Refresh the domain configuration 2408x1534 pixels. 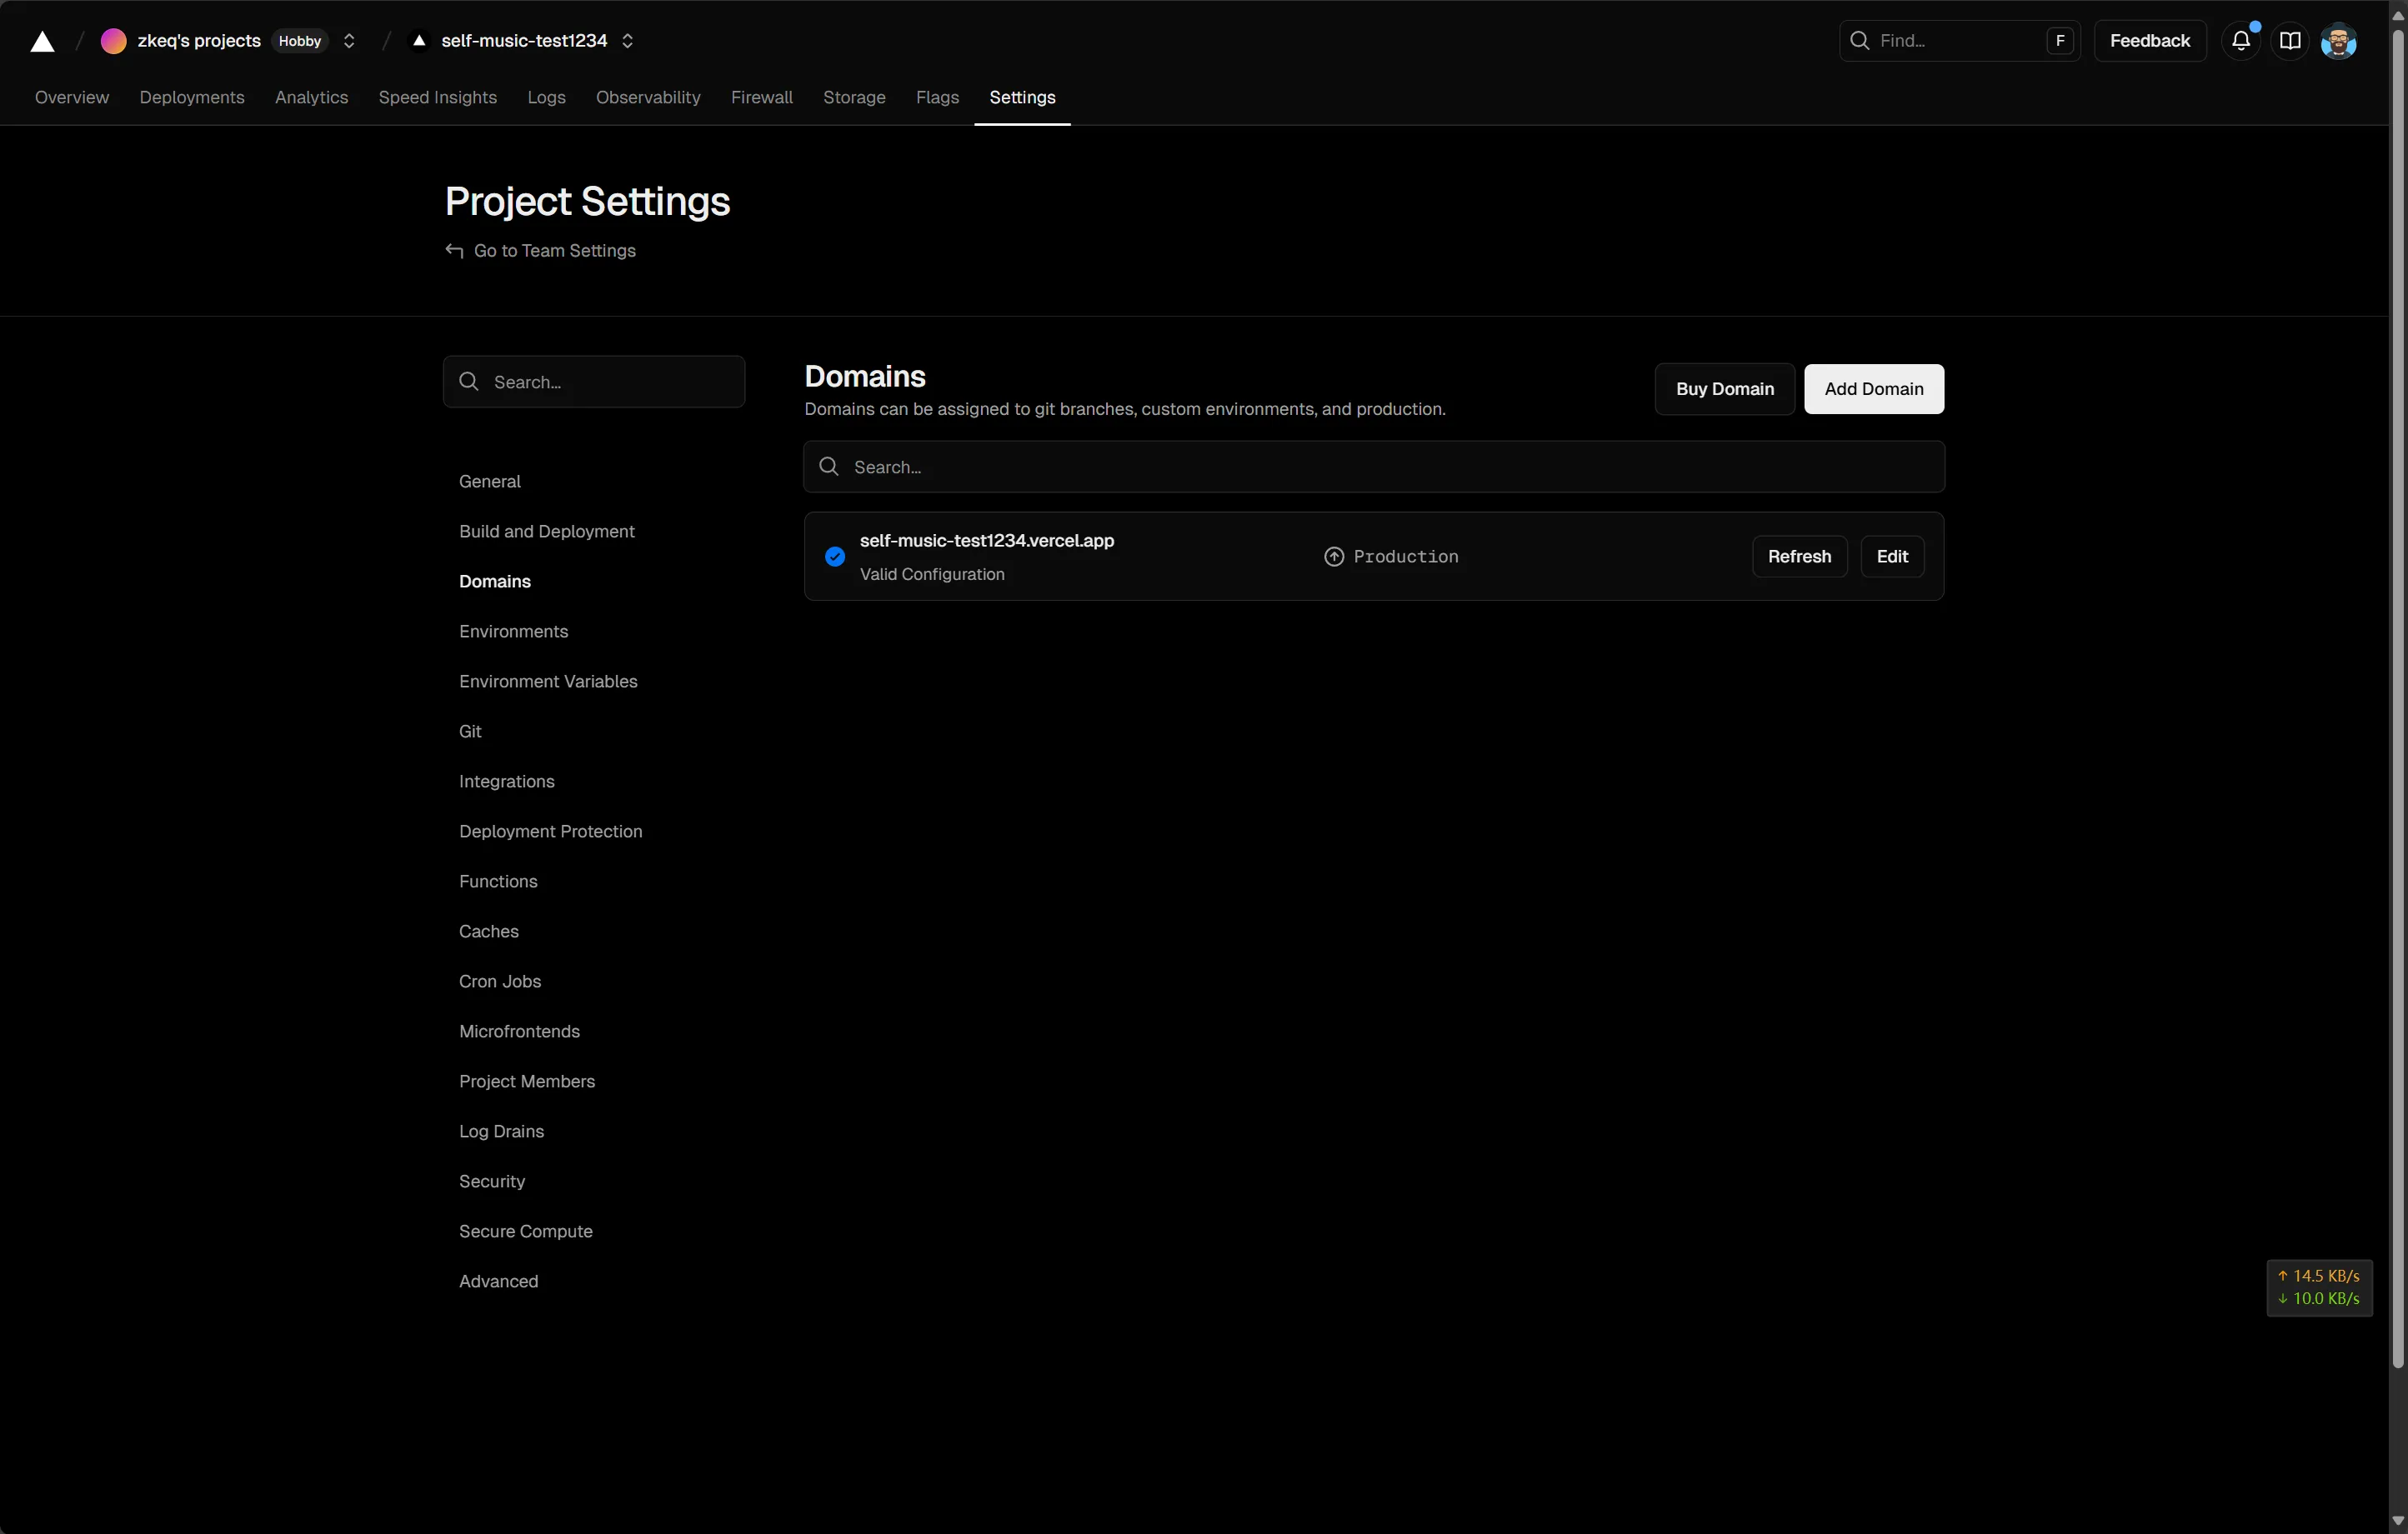coord(1799,557)
